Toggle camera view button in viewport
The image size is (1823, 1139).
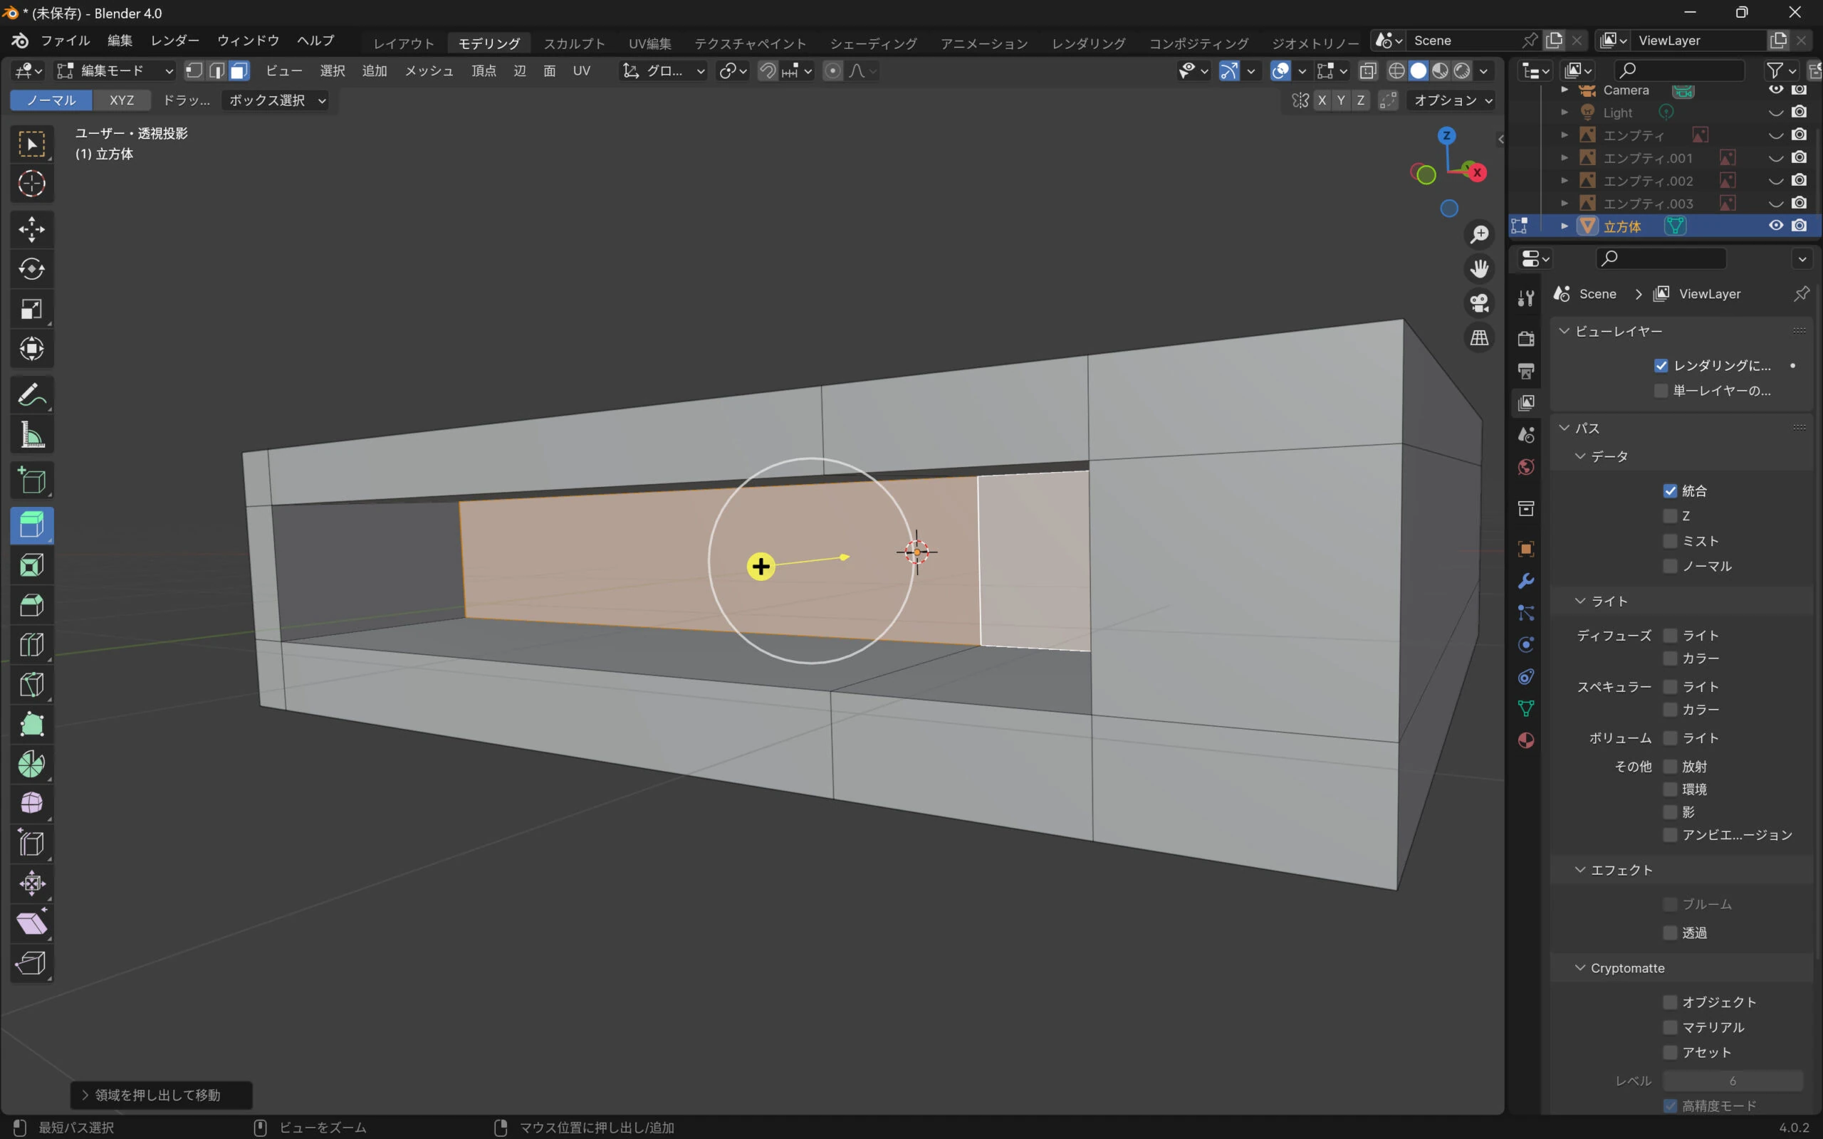point(1480,303)
